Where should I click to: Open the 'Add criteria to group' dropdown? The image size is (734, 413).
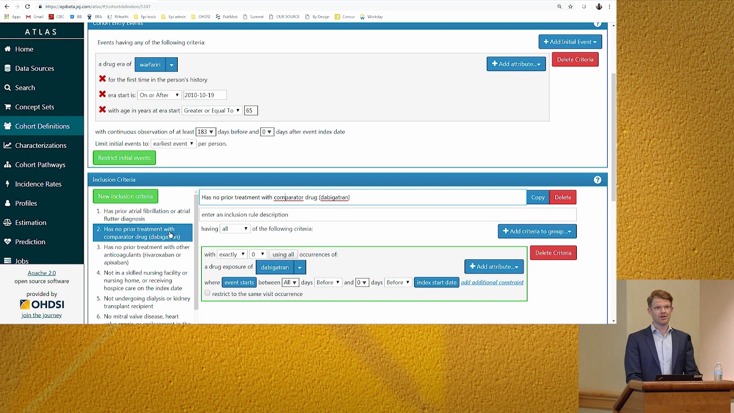coord(537,231)
